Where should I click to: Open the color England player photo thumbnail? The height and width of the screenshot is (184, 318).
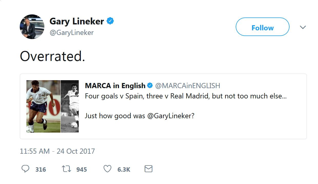(43, 106)
